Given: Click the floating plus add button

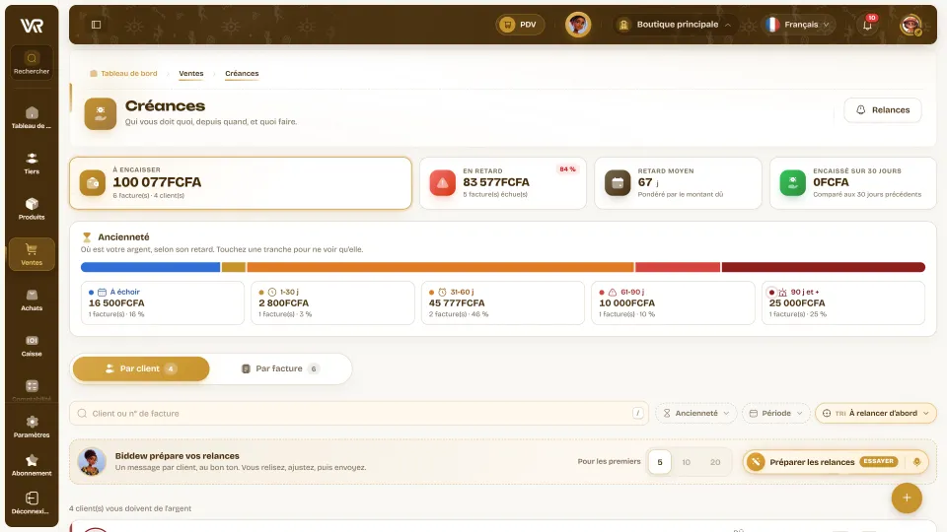Looking at the screenshot, I should pos(907,498).
